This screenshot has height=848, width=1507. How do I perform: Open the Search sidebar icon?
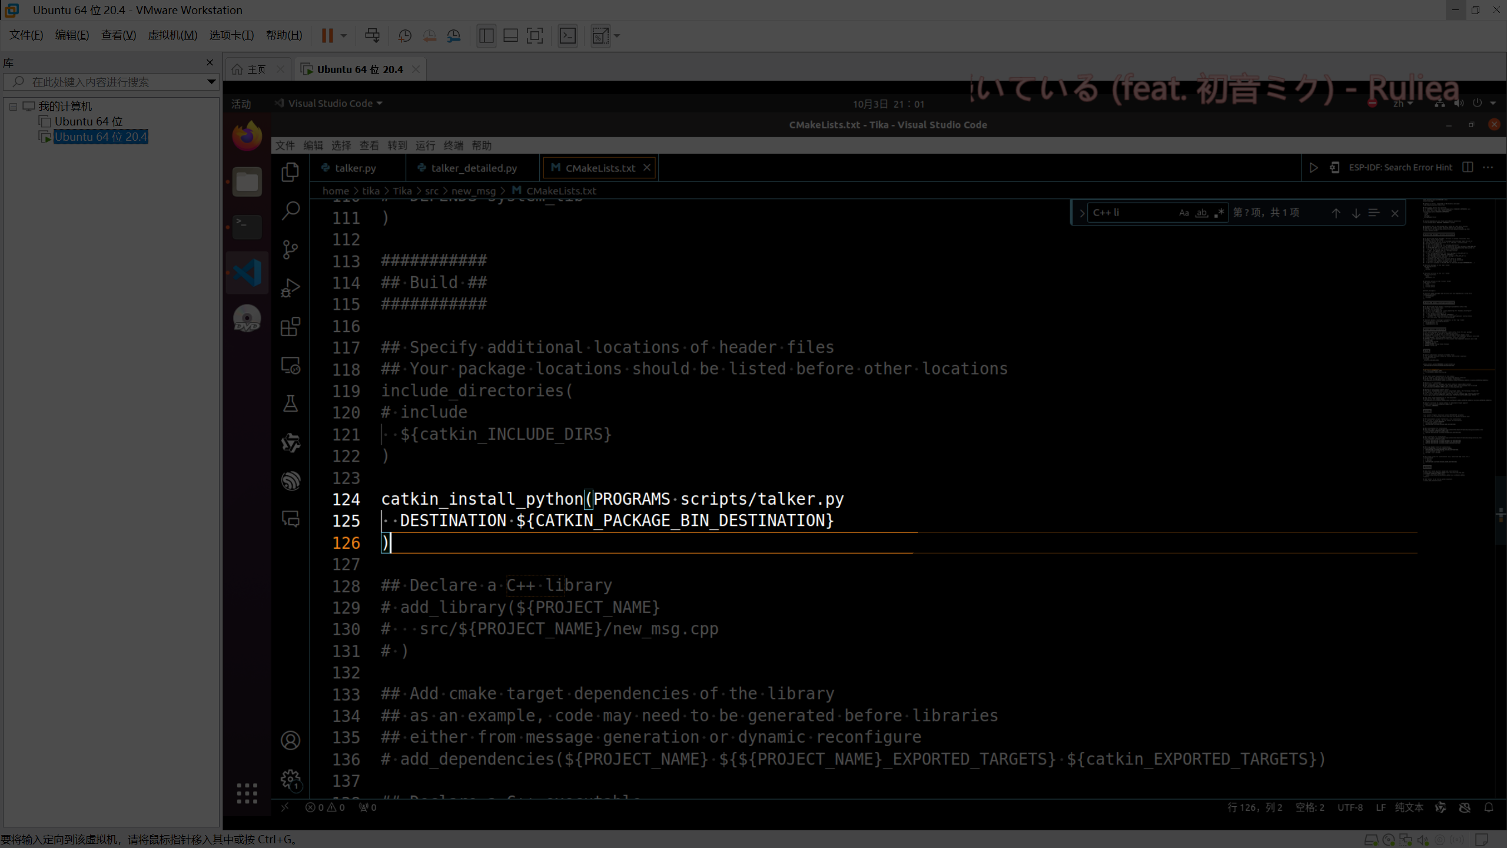pos(290,210)
